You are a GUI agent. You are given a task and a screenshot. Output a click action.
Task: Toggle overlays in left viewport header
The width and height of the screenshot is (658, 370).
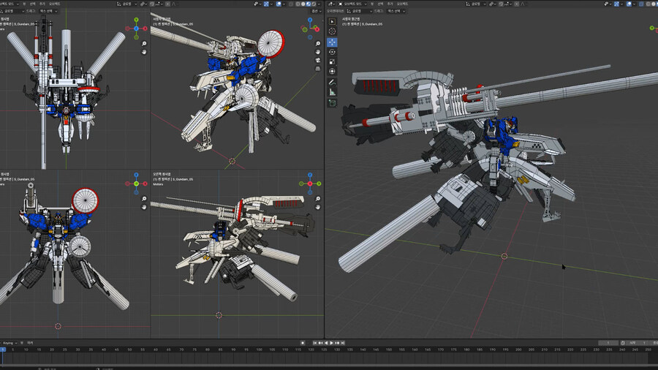pyautogui.click(x=279, y=4)
